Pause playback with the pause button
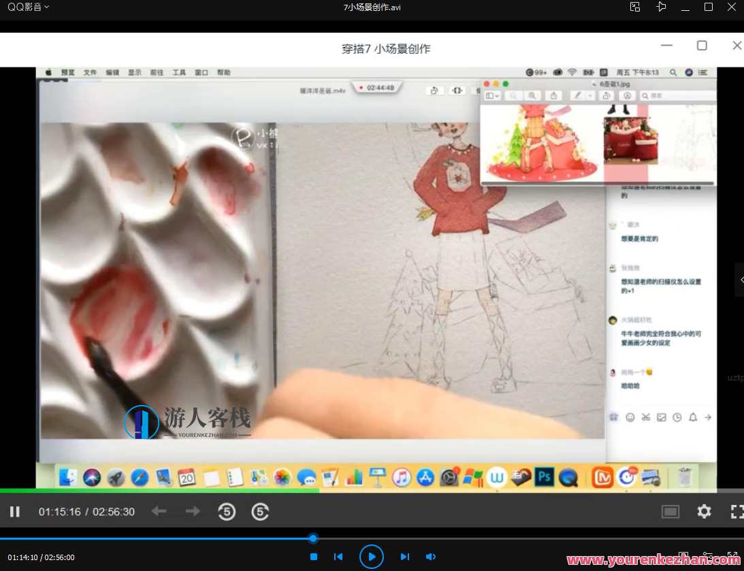 [14, 511]
